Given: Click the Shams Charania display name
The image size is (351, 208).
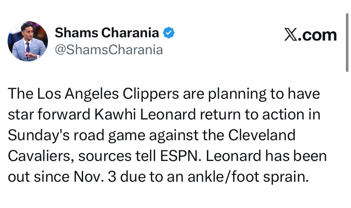Looking at the screenshot, I should (x=107, y=33).
